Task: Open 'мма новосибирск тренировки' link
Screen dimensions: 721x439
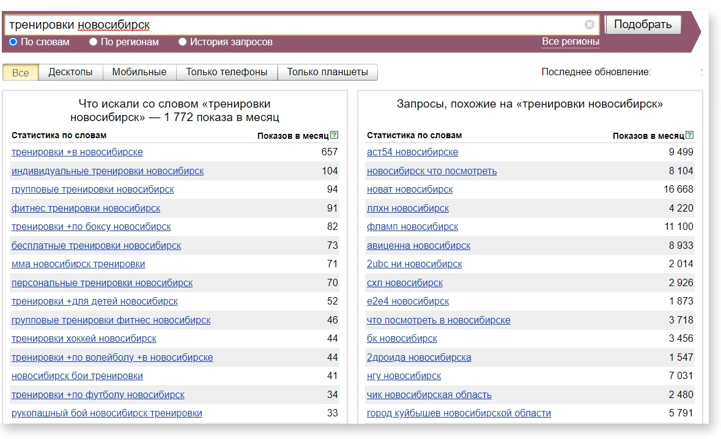Action: point(78,264)
